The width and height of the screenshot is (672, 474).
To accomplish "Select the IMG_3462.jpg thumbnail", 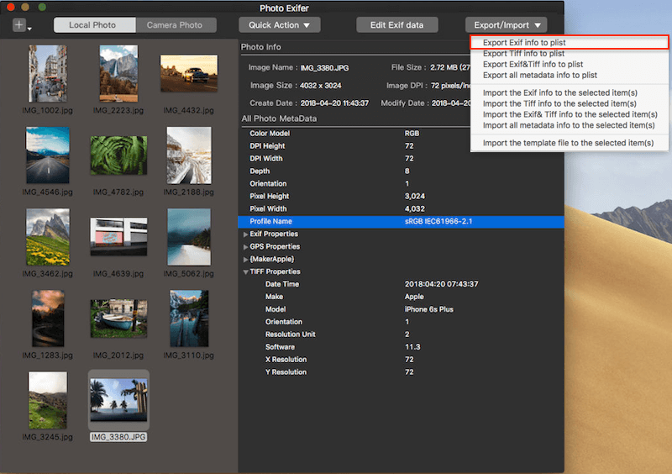I will (x=48, y=237).
